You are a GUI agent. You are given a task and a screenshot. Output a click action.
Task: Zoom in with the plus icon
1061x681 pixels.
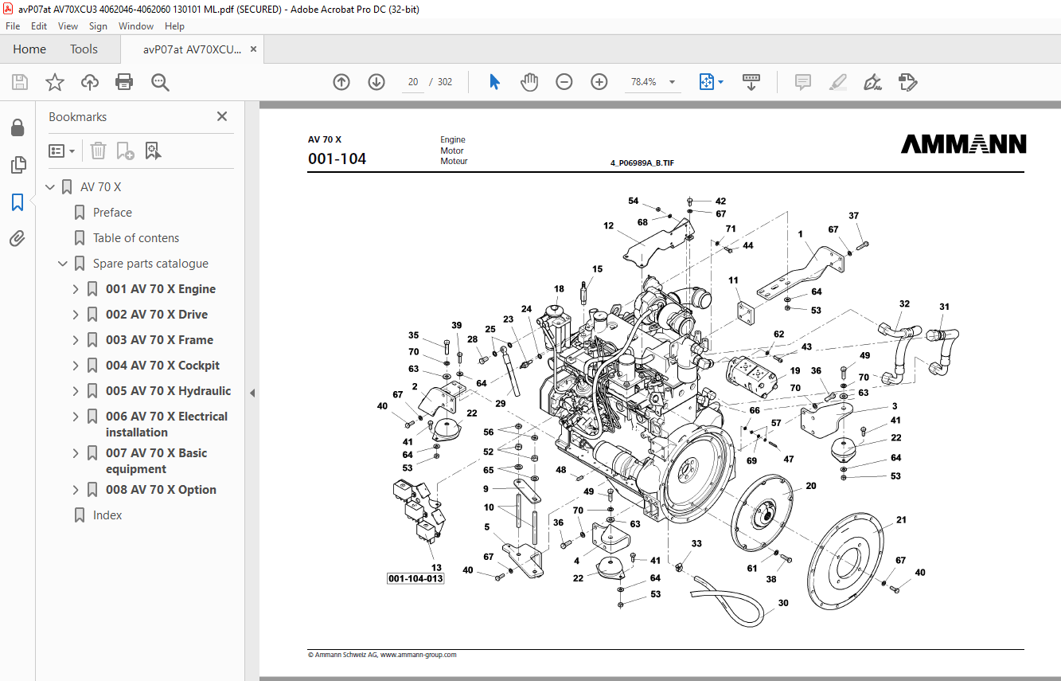599,82
